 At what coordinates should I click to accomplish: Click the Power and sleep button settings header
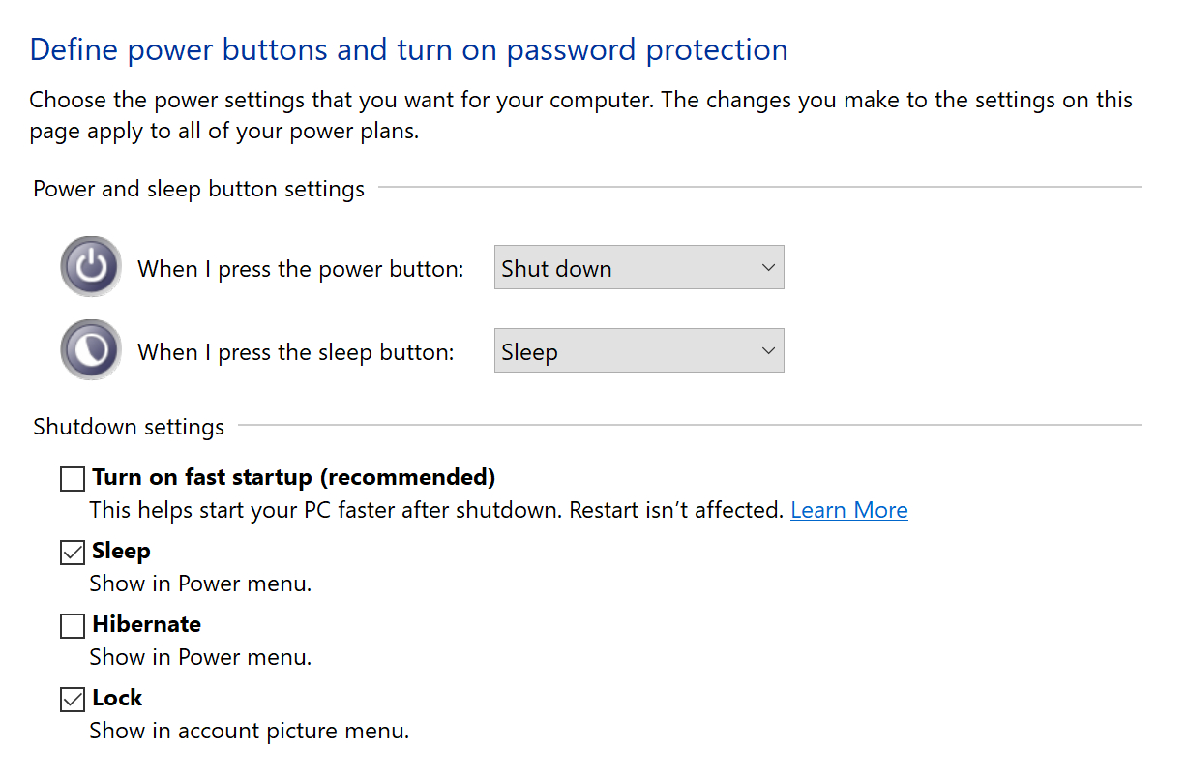pyautogui.click(x=199, y=189)
